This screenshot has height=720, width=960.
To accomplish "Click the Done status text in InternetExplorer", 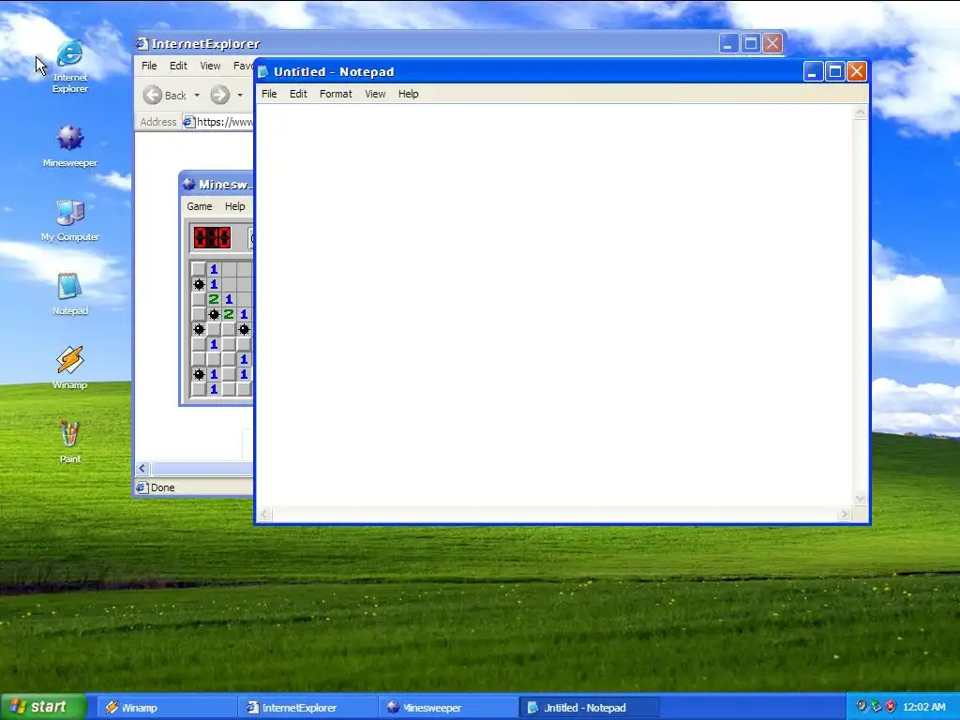I will pos(162,487).
